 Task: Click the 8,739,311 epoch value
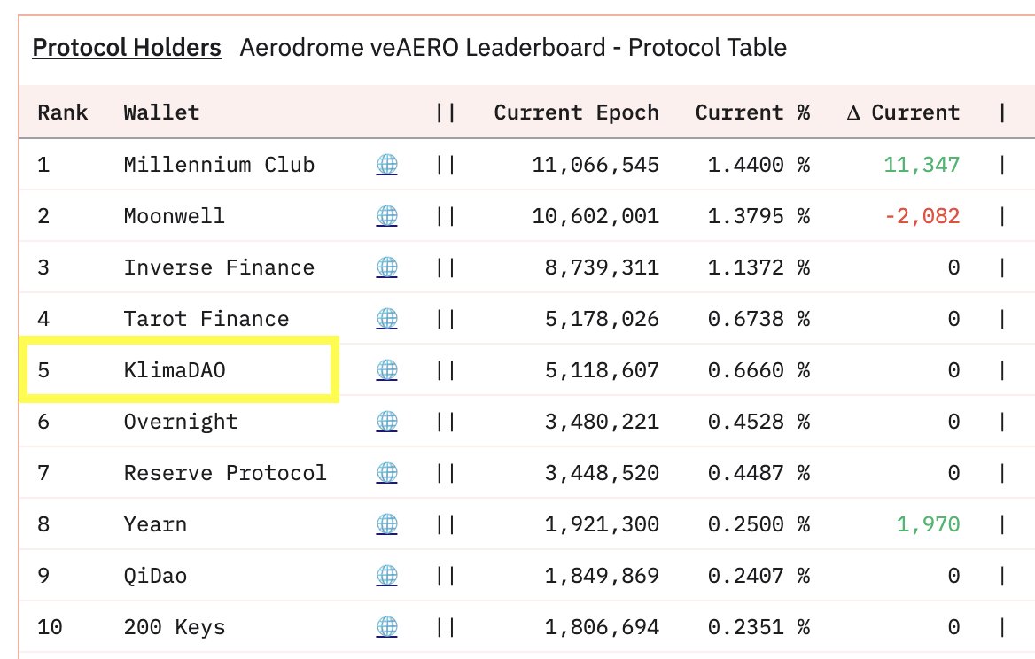(x=602, y=267)
